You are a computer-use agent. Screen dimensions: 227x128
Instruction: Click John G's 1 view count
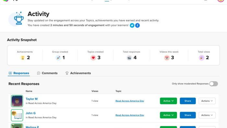point(95,115)
